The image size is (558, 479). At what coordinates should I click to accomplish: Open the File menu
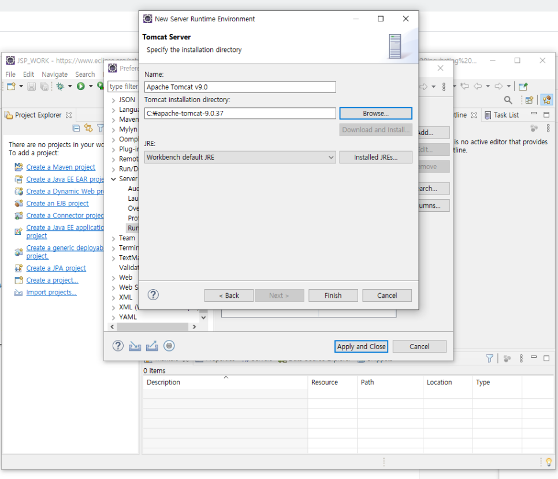[x=10, y=74]
